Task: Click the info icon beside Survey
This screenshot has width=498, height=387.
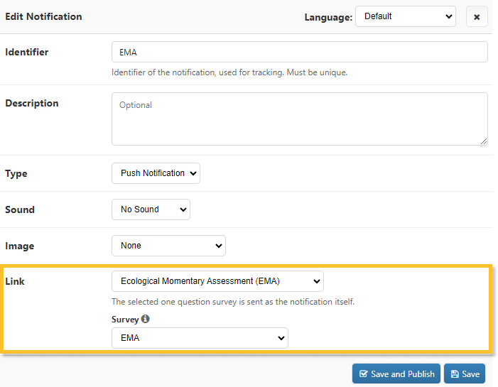Action: 146,320
